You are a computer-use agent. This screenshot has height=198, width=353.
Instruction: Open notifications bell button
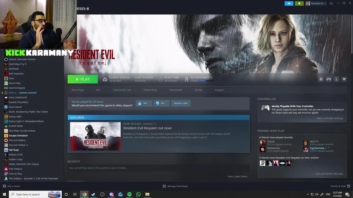pyautogui.click(x=299, y=4)
